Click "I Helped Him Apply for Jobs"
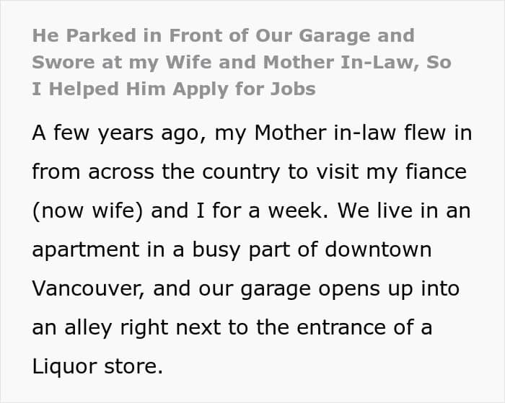Image resolution: width=505 pixels, height=403 pixels. point(174,89)
